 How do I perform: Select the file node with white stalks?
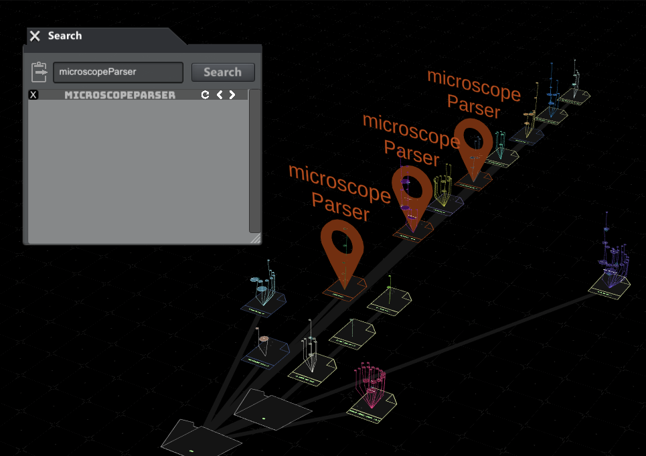point(313,367)
